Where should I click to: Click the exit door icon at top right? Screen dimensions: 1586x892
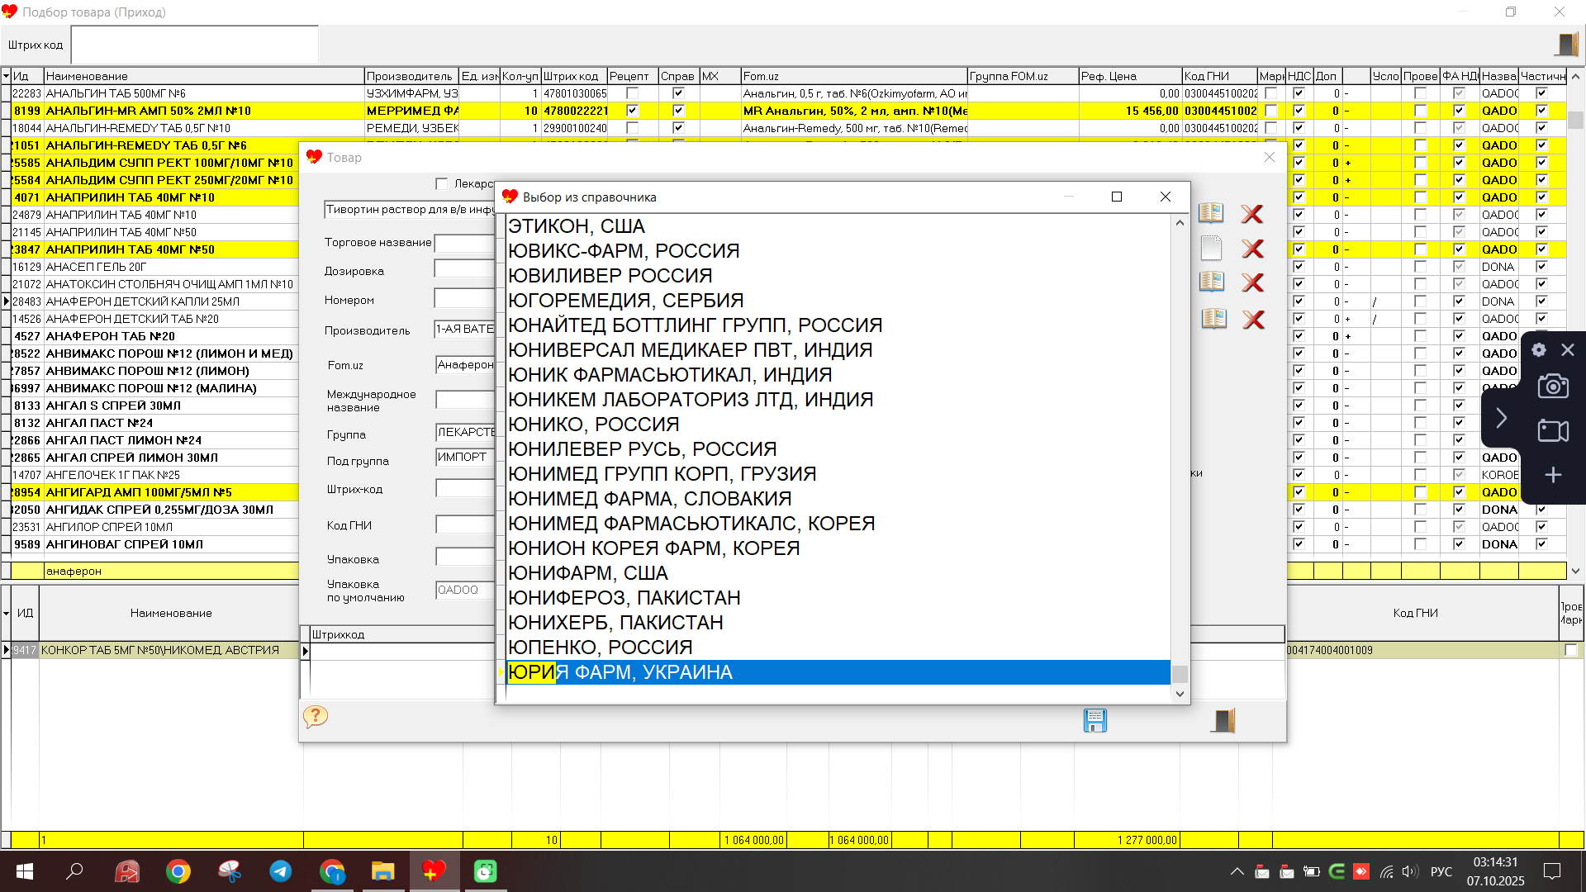point(1566,45)
